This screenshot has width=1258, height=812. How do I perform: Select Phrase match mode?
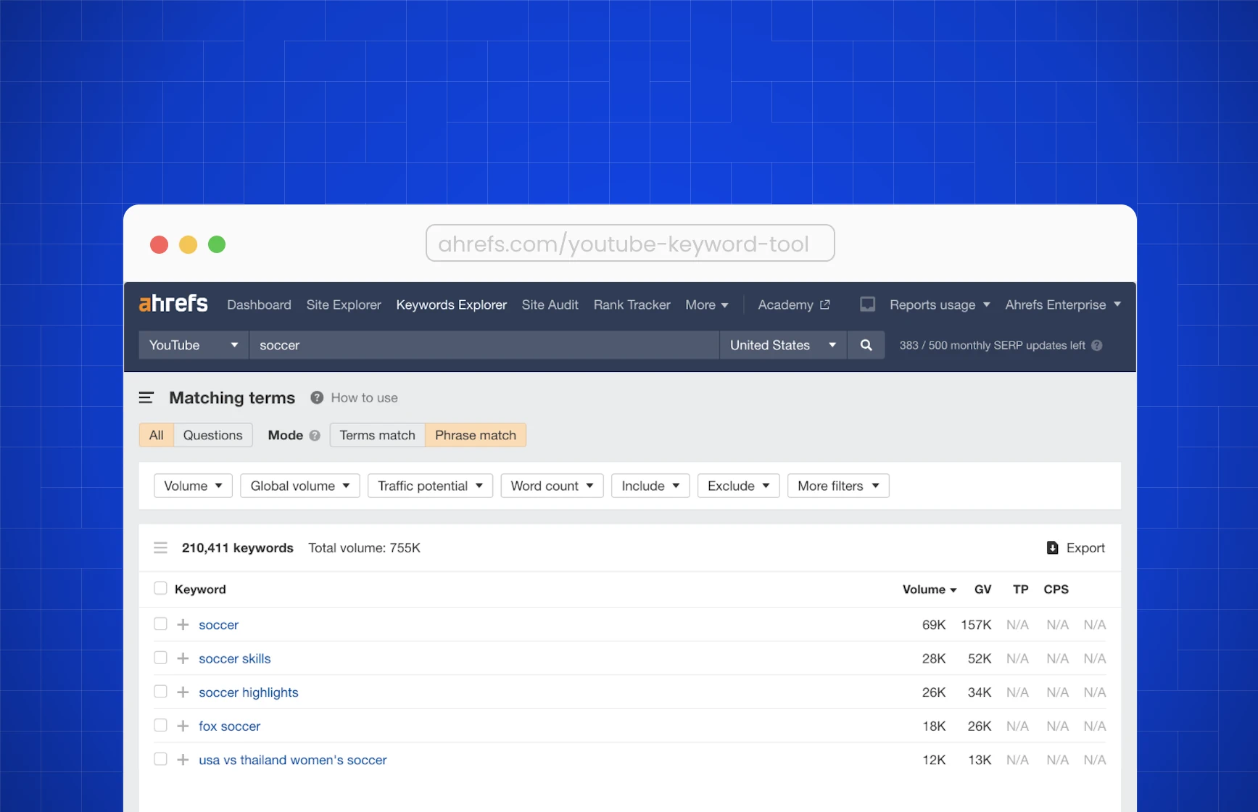click(x=476, y=435)
